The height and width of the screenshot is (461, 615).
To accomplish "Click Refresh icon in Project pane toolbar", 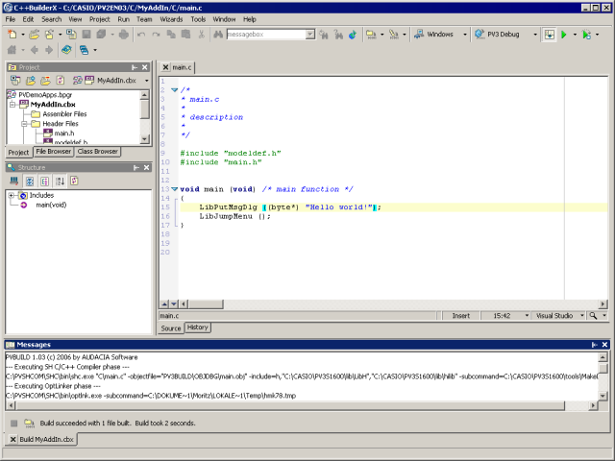I will tap(61, 81).
